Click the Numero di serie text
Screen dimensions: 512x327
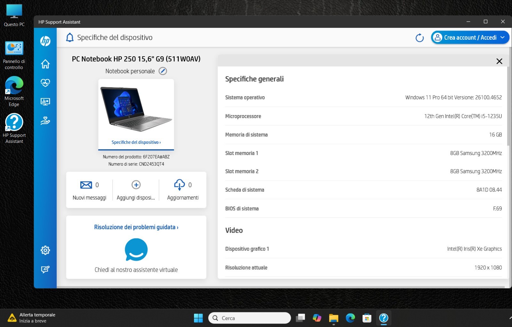point(136,164)
